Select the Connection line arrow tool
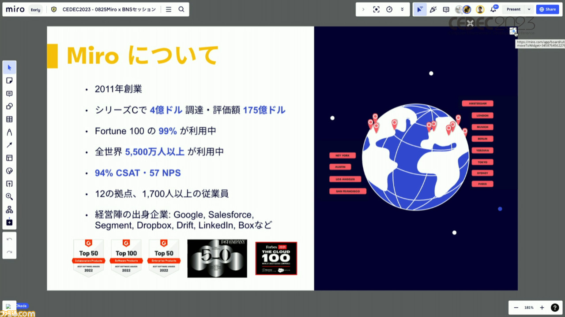Viewport: 565px width, 317px height. tap(9, 145)
